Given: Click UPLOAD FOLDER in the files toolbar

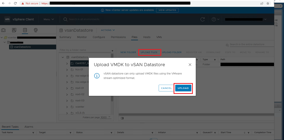Looking at the screenshot, I should point(172,52).
